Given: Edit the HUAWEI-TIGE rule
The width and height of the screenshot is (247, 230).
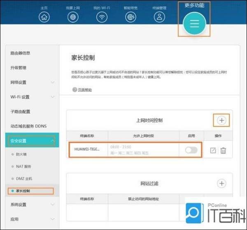Looking at the screenshot, I should tap(213, 150).
